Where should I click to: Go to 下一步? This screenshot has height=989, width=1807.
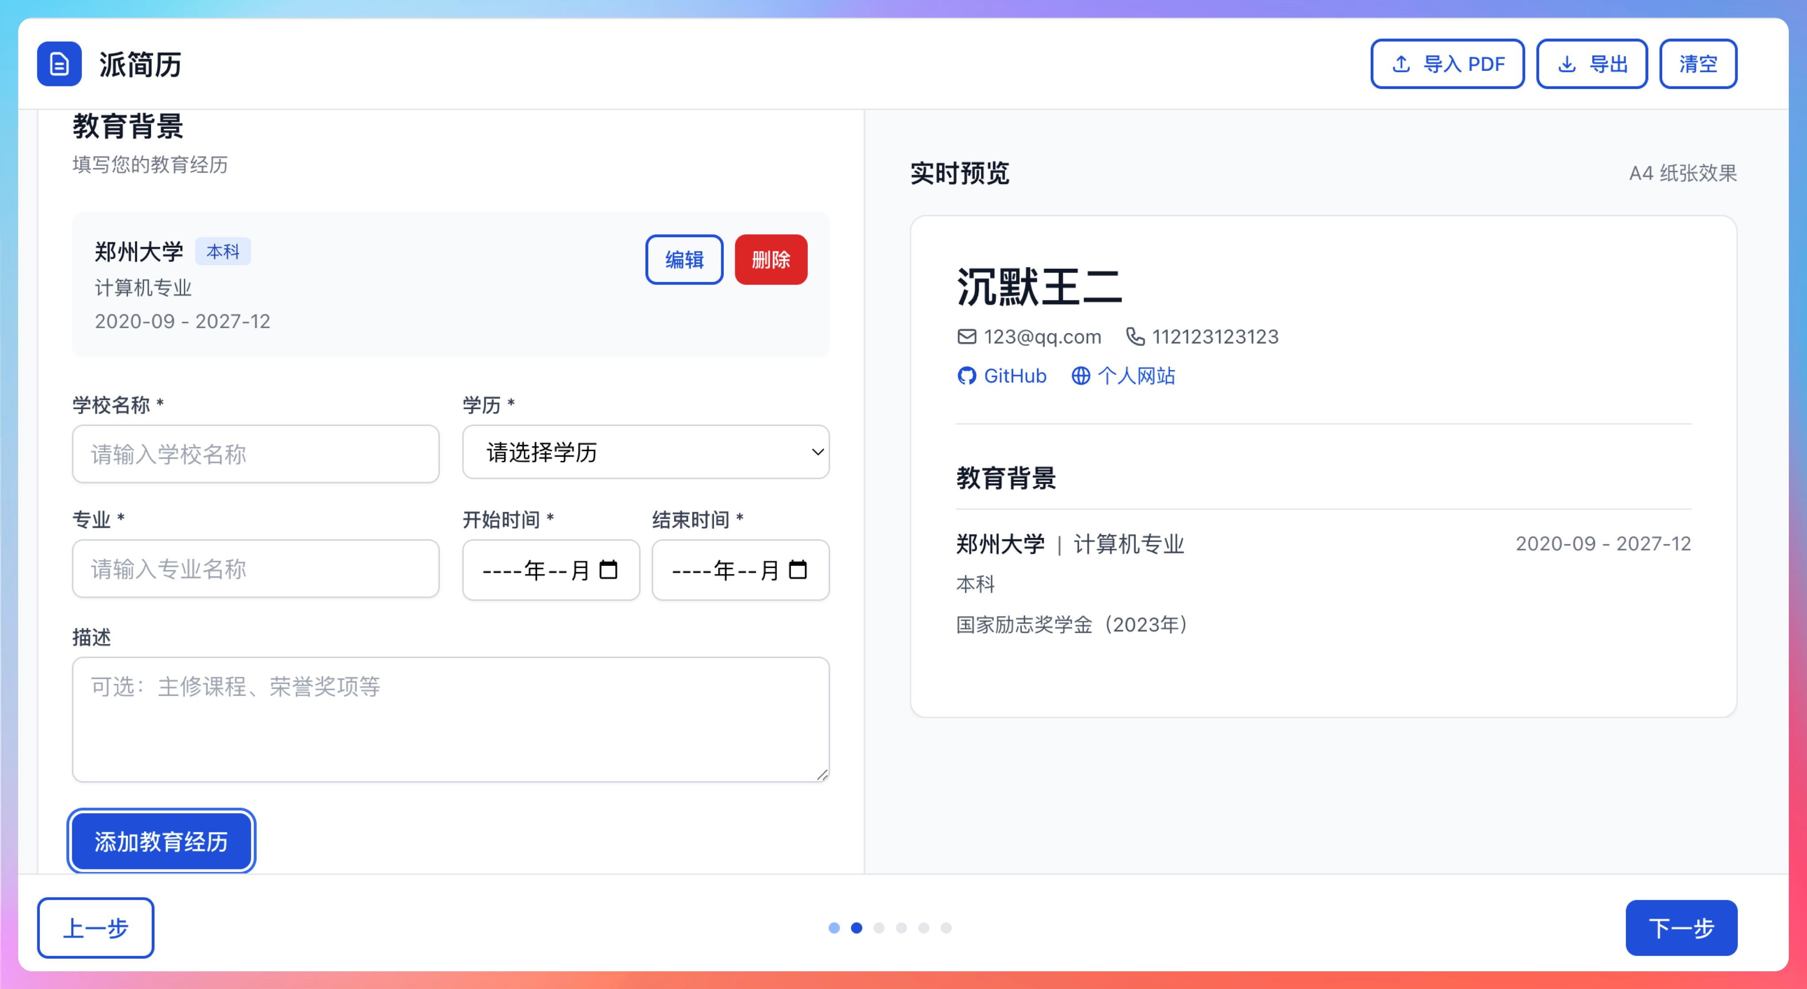point(1681,928)
